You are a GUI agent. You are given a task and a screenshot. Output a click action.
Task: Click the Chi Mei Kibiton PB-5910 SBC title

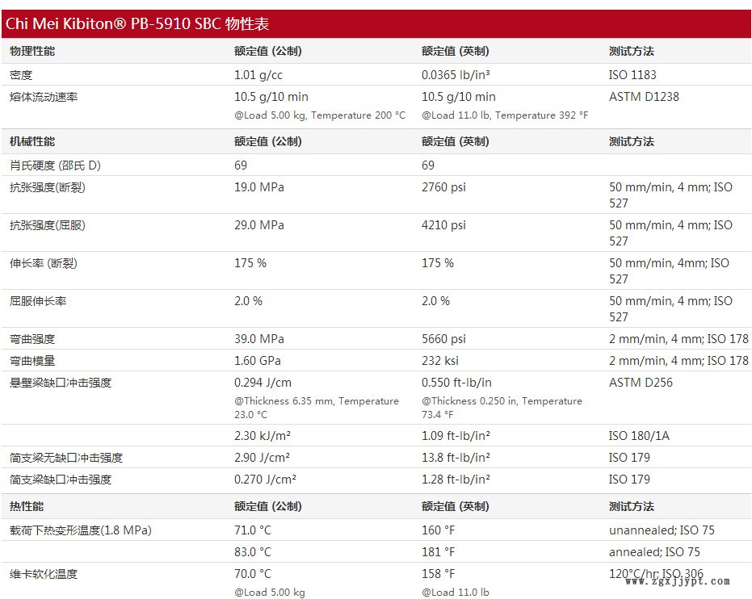point(137,24)
